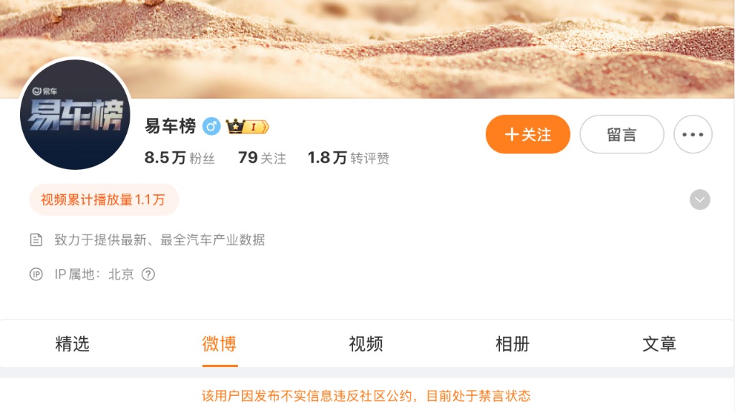This screenshot has width=735, height=413.
Task: Follow the account with the +关注 button
Action: click(x=528, y=134)
